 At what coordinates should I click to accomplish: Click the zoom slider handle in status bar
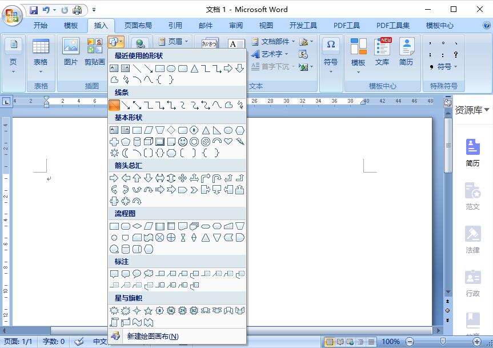pyautogui.click(x=443, y=341)
